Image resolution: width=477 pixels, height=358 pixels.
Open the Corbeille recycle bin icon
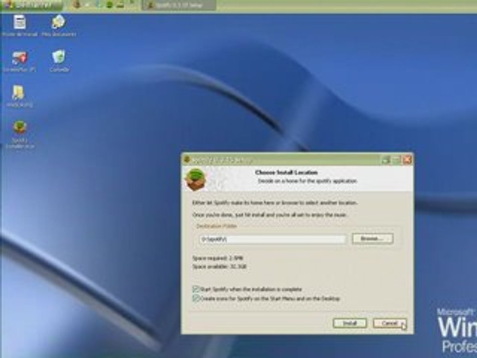59,61
